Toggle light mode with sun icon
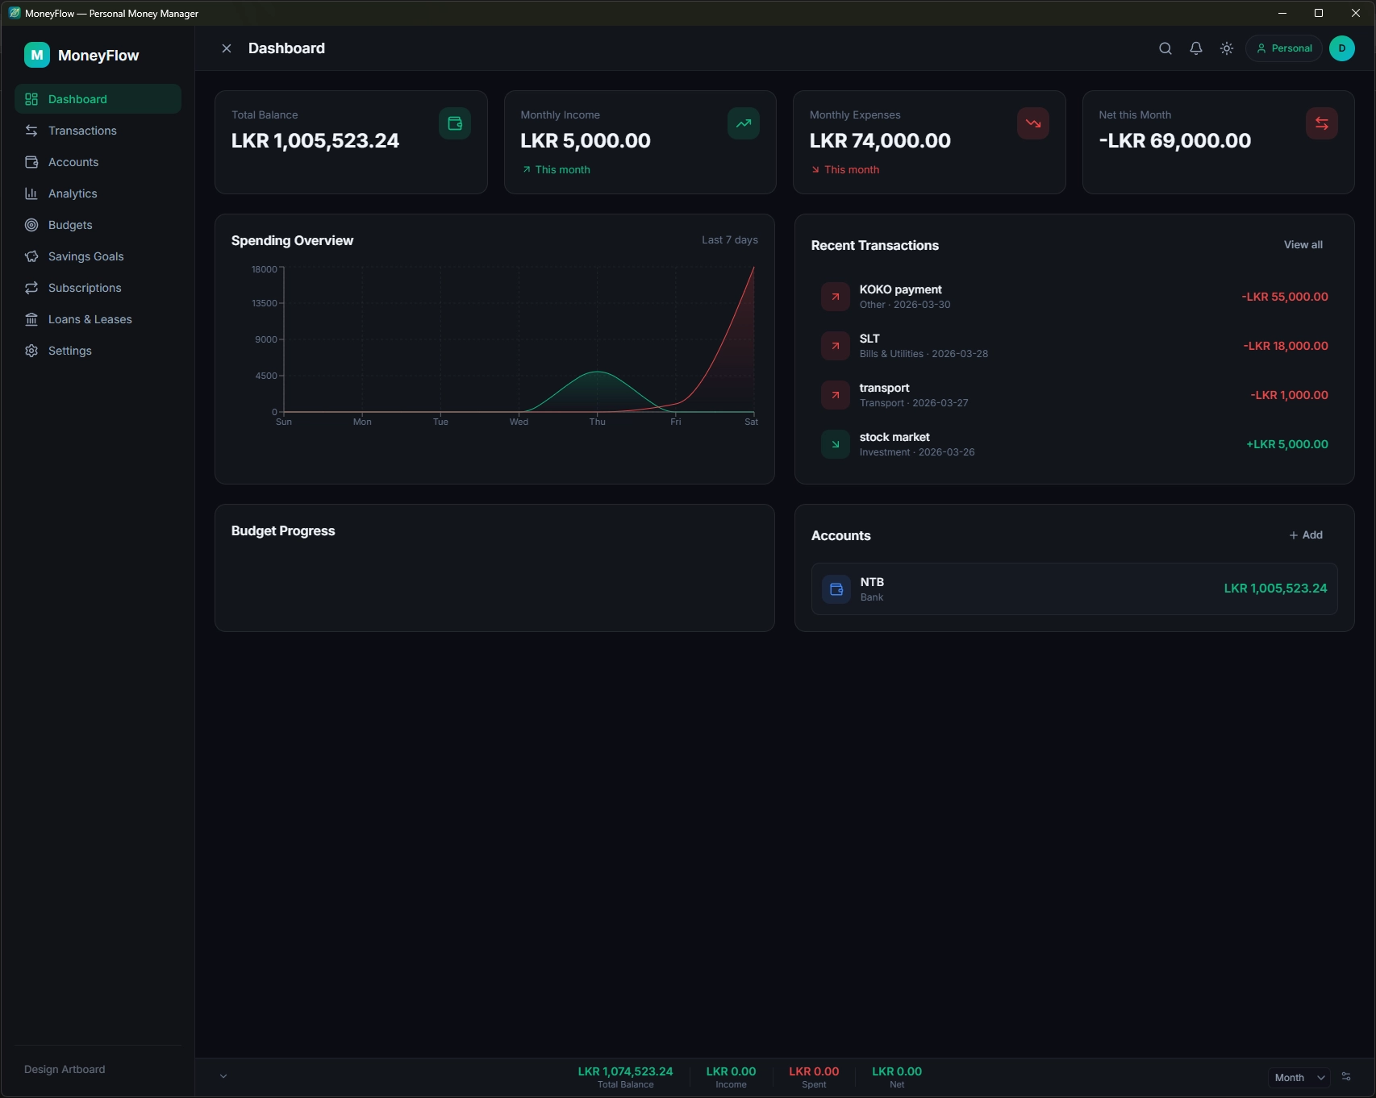The height and width of the screenshot is (1098, 1376). pyautogui.click(x=1226, y=48)
